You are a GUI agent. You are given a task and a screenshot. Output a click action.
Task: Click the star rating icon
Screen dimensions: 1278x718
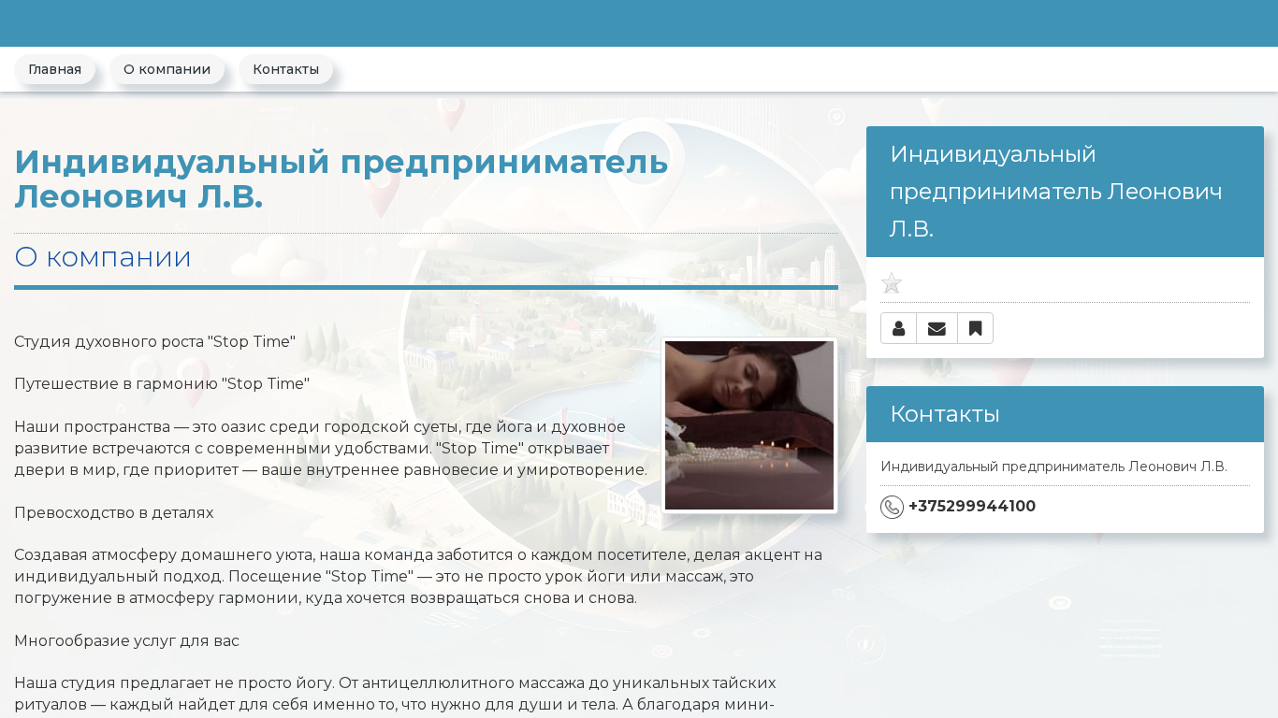point(892,283)
